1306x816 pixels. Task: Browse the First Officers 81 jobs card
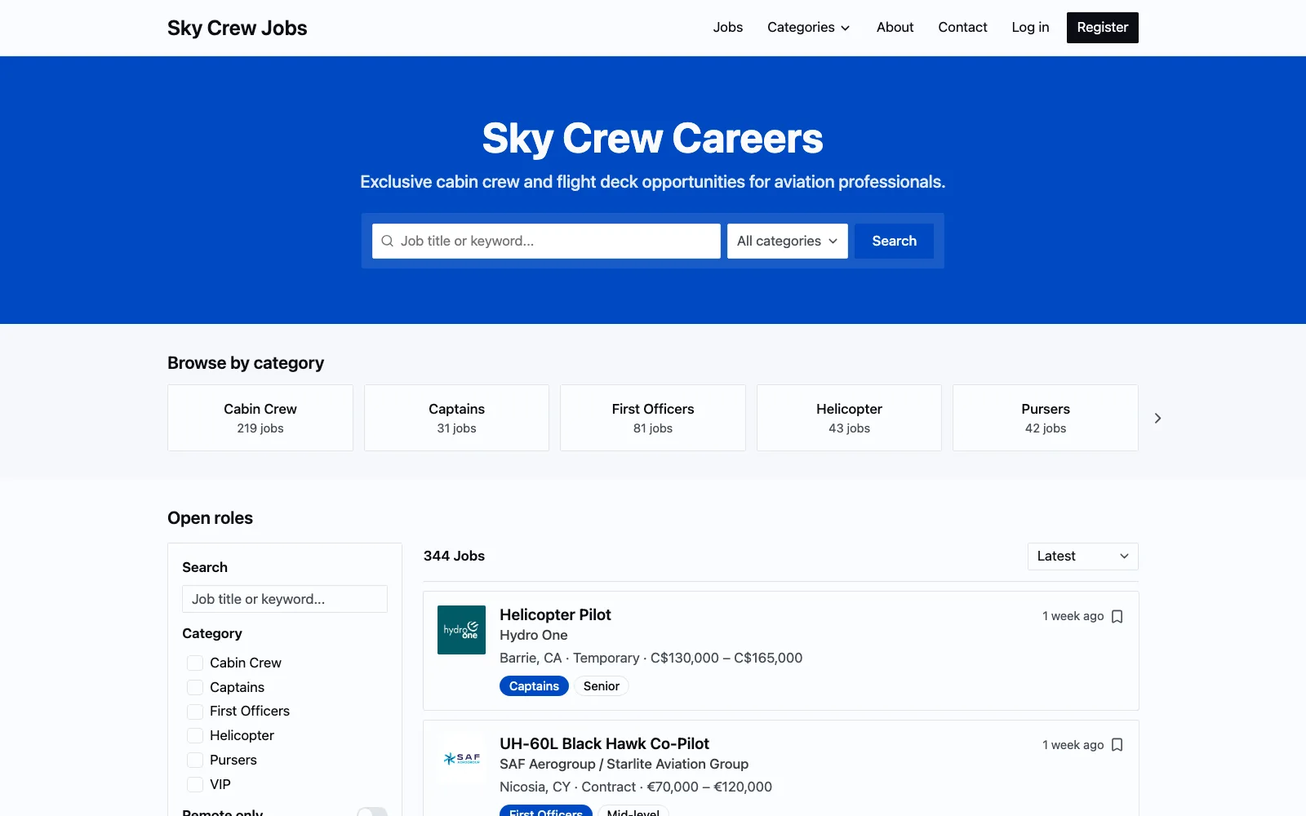coord(653,418)
